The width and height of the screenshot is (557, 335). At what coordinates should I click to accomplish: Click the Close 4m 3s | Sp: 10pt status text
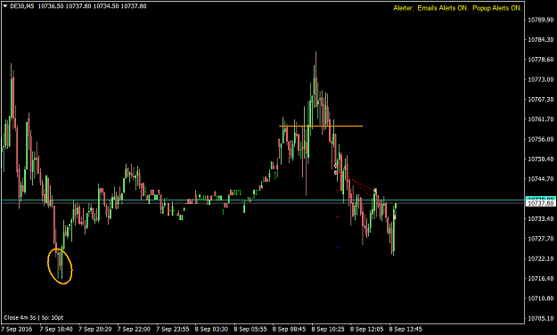pos(34,317)
